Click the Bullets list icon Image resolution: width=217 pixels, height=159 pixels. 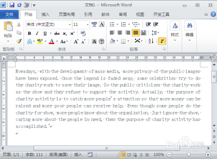tap(112, 24)
